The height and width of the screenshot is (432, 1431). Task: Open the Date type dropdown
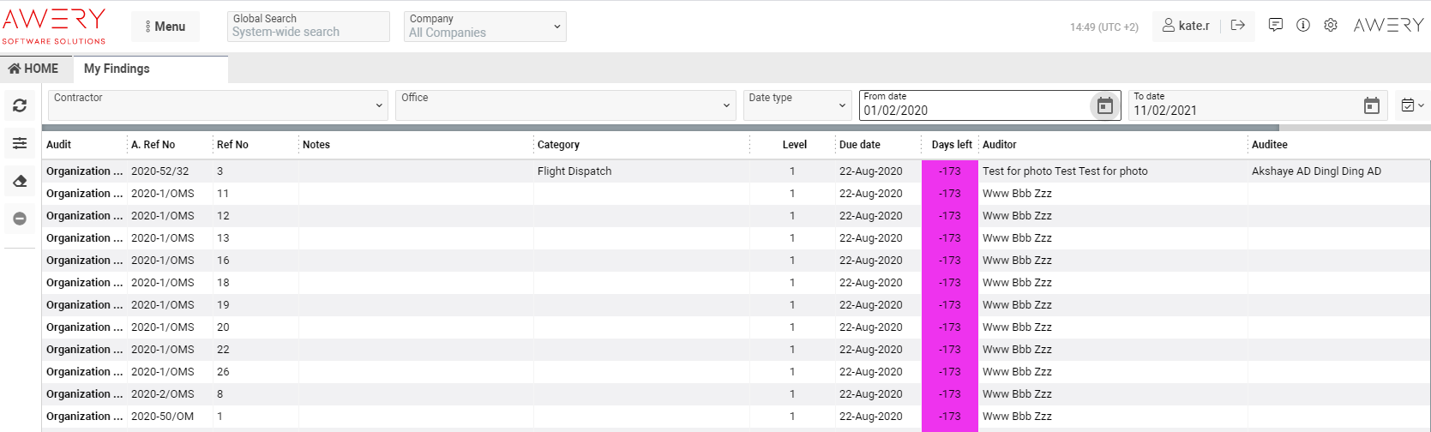pyautogui.click(x=797, y=105)
